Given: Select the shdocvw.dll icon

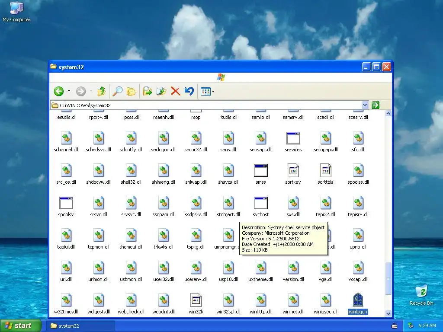Looking at the screenshot, I should (x=98, y=170).
